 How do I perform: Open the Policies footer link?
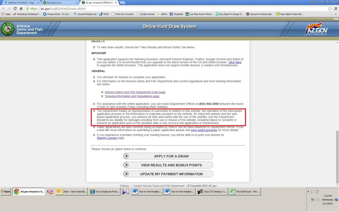point(125,186)
